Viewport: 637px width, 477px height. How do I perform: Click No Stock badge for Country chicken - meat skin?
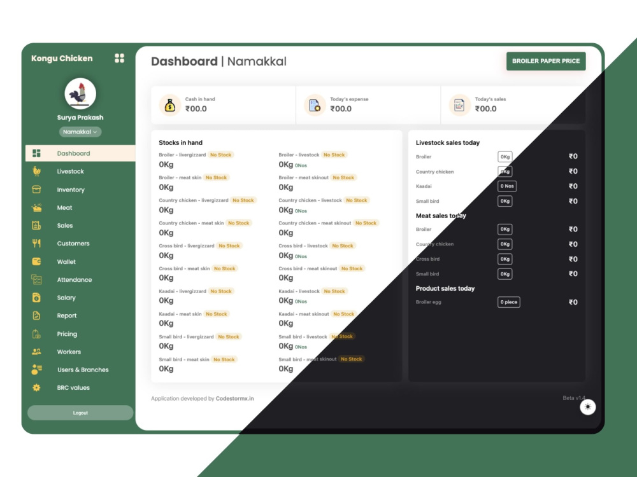[x=238, y=223]
